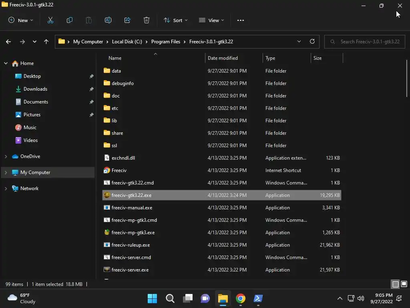Open the Chat app on taskbar
The height and width of the screenshot is (308, 410).
click(205, 298)
